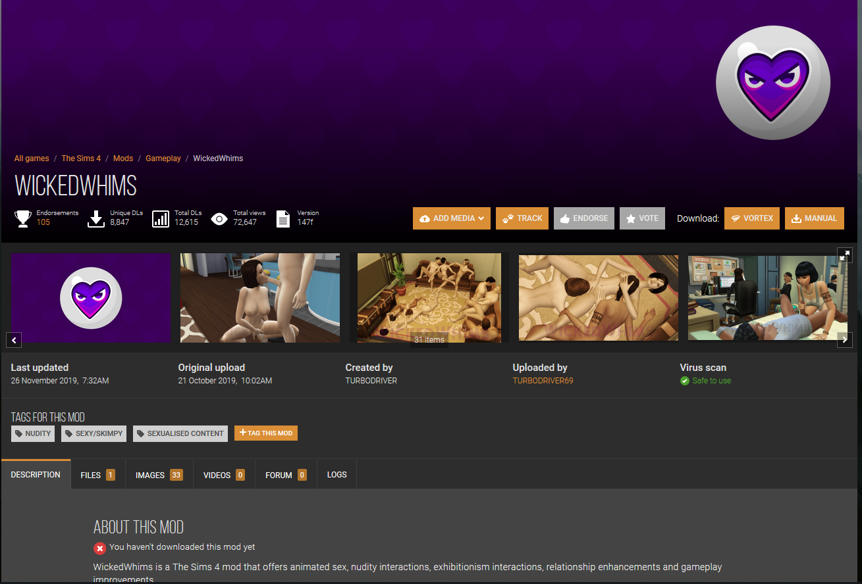Viewport: 862px width, 584px height.
Task: Click the Endorsements count '105'
Action: point(43,222)
